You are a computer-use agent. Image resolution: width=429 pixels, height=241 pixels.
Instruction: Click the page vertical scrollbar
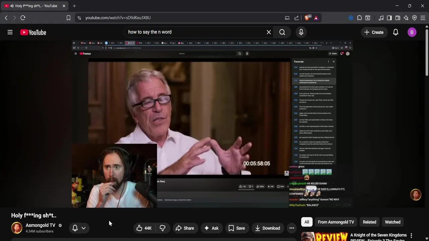[x=427, y=52]
